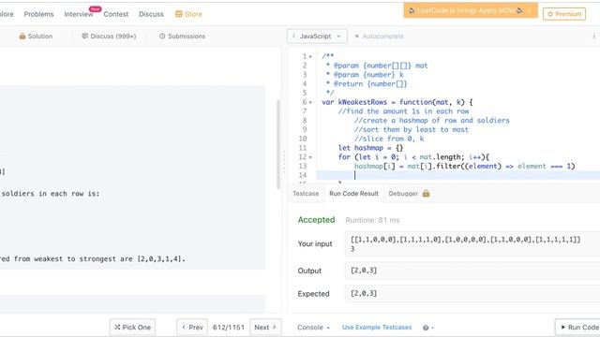This screenshot has width=600, height=337.
Task: Close the hiring banner
Action: tap(530, 10)
